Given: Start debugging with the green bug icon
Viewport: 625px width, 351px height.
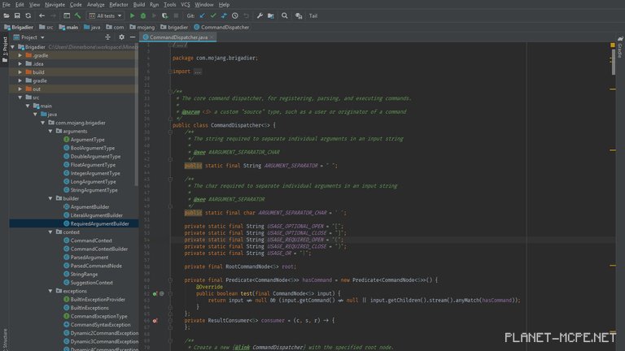Looking at the screenshot, I should [144, 15].
